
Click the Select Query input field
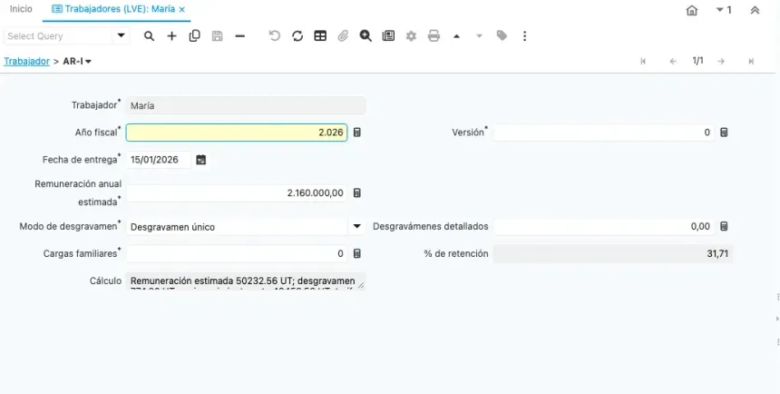58,36
